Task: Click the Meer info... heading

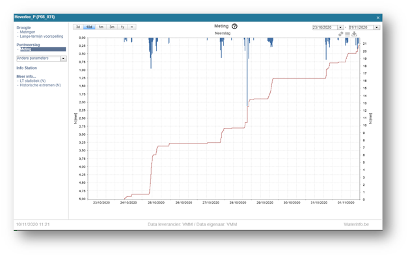Action: tap(26, 77)
